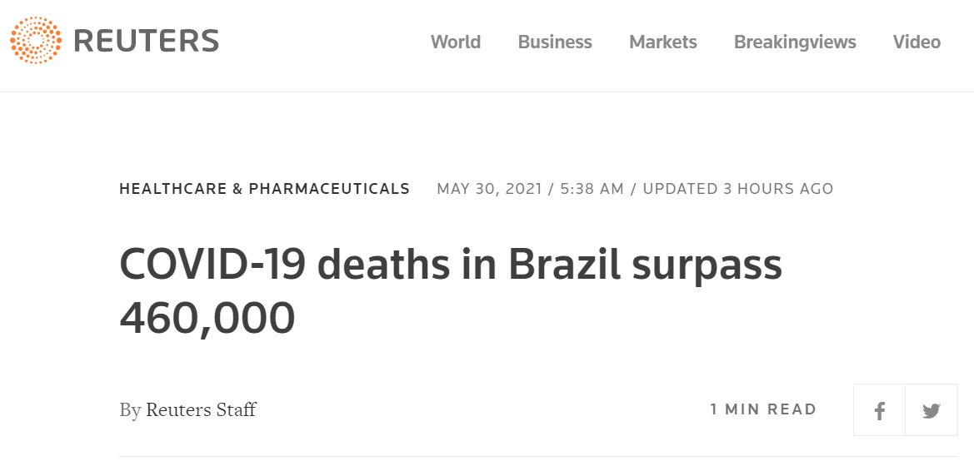Click the word By in the byline
Viewport: 974px width, 466px height.
point(130,409)
